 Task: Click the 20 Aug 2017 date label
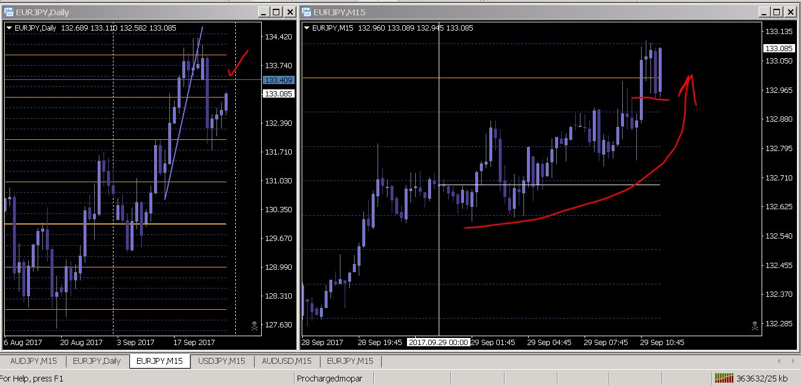(81, 342)
